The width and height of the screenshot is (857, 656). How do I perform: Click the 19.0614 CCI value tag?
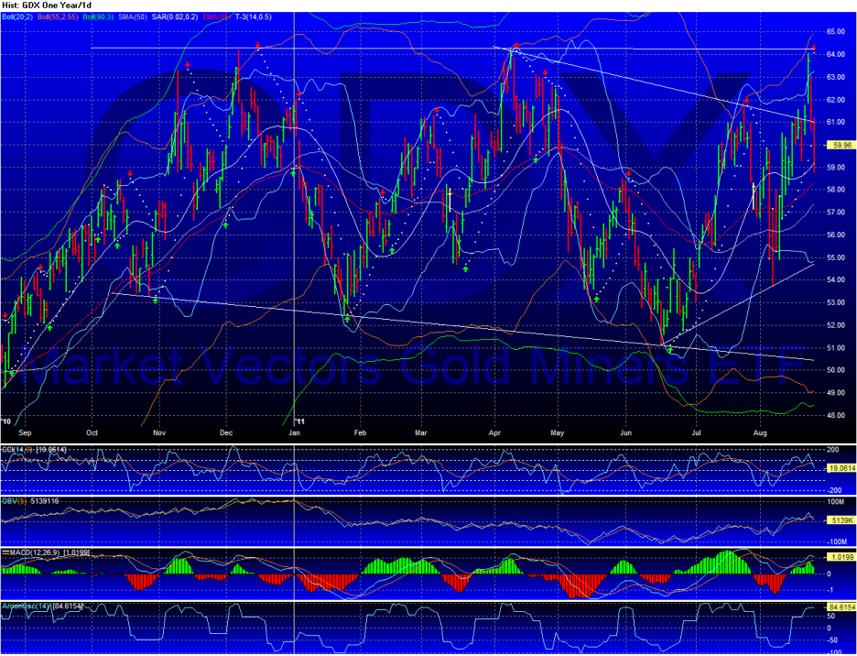[x=841, y=467]
